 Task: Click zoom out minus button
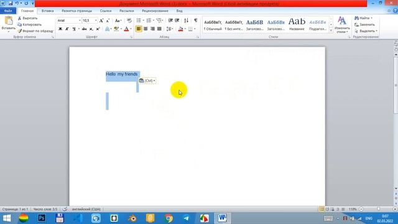coord(361,209)
